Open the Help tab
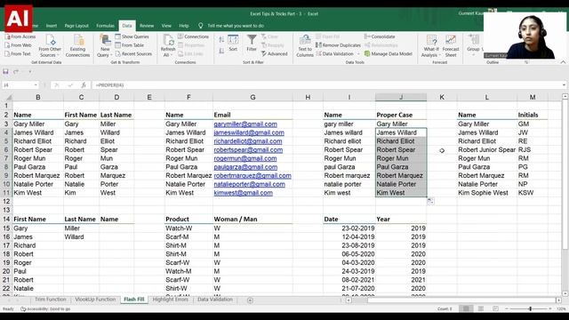Viewport: 569px width, 320px height. (184, 26)
